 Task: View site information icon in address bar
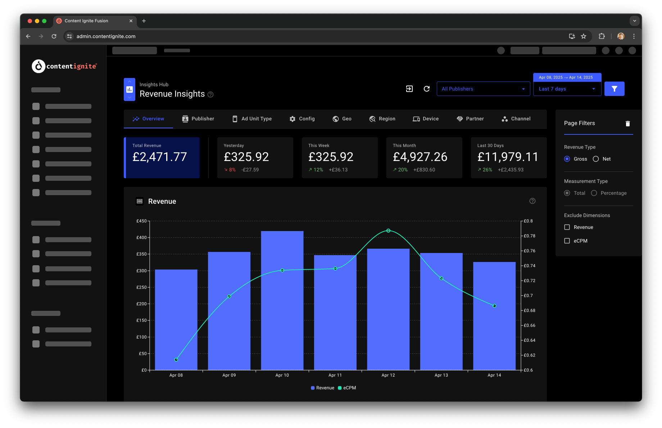click(x=70, y=36)
